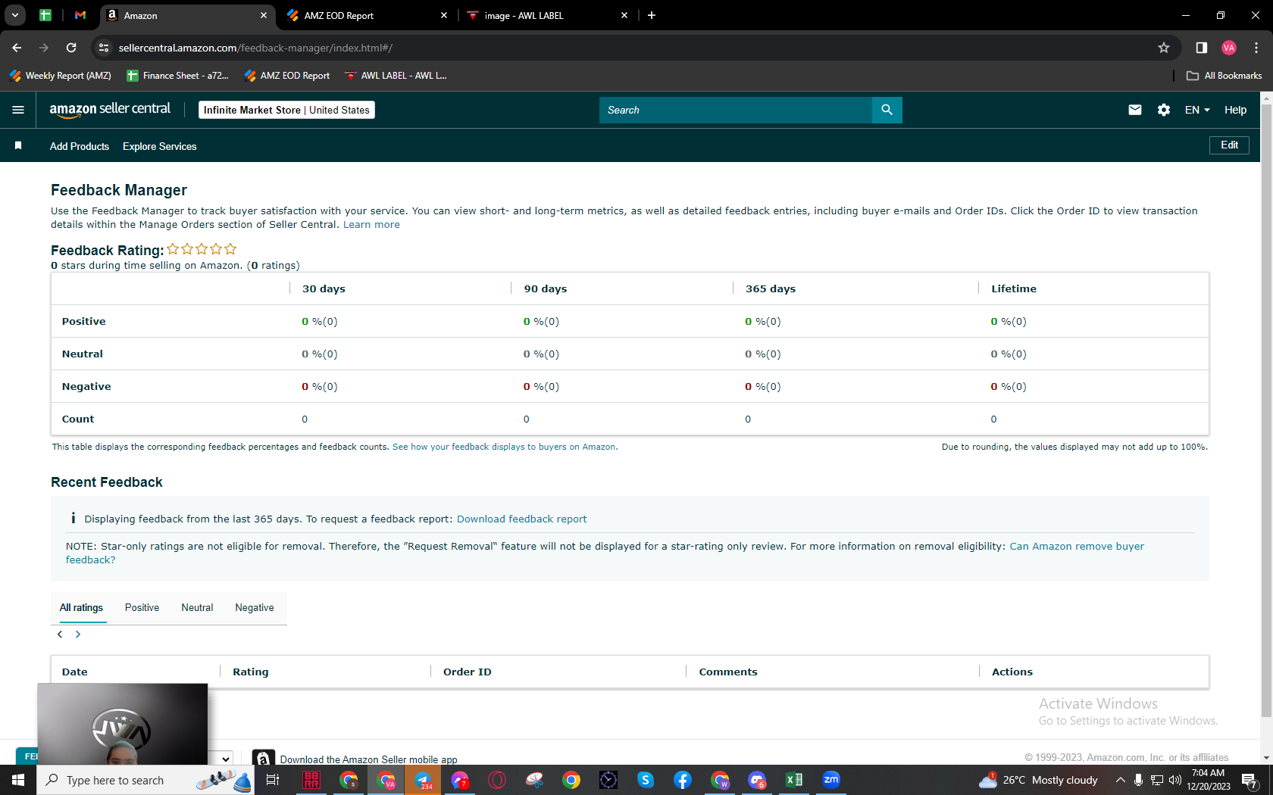Open the Help link
1273x795 pixels.
(1235, 110)
